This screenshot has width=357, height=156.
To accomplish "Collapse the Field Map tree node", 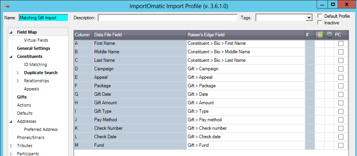I will [x=11, y=32].
